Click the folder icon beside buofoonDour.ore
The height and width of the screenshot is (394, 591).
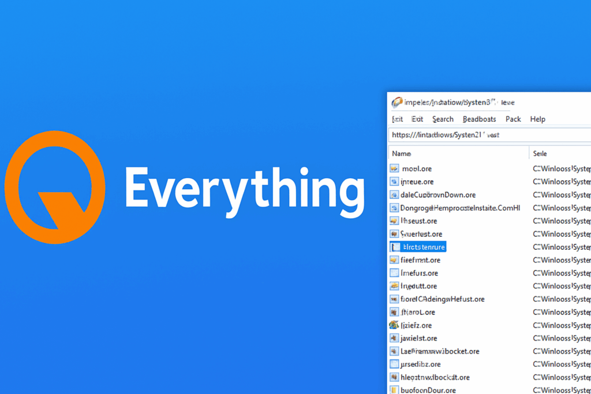(x=395, y=390)
